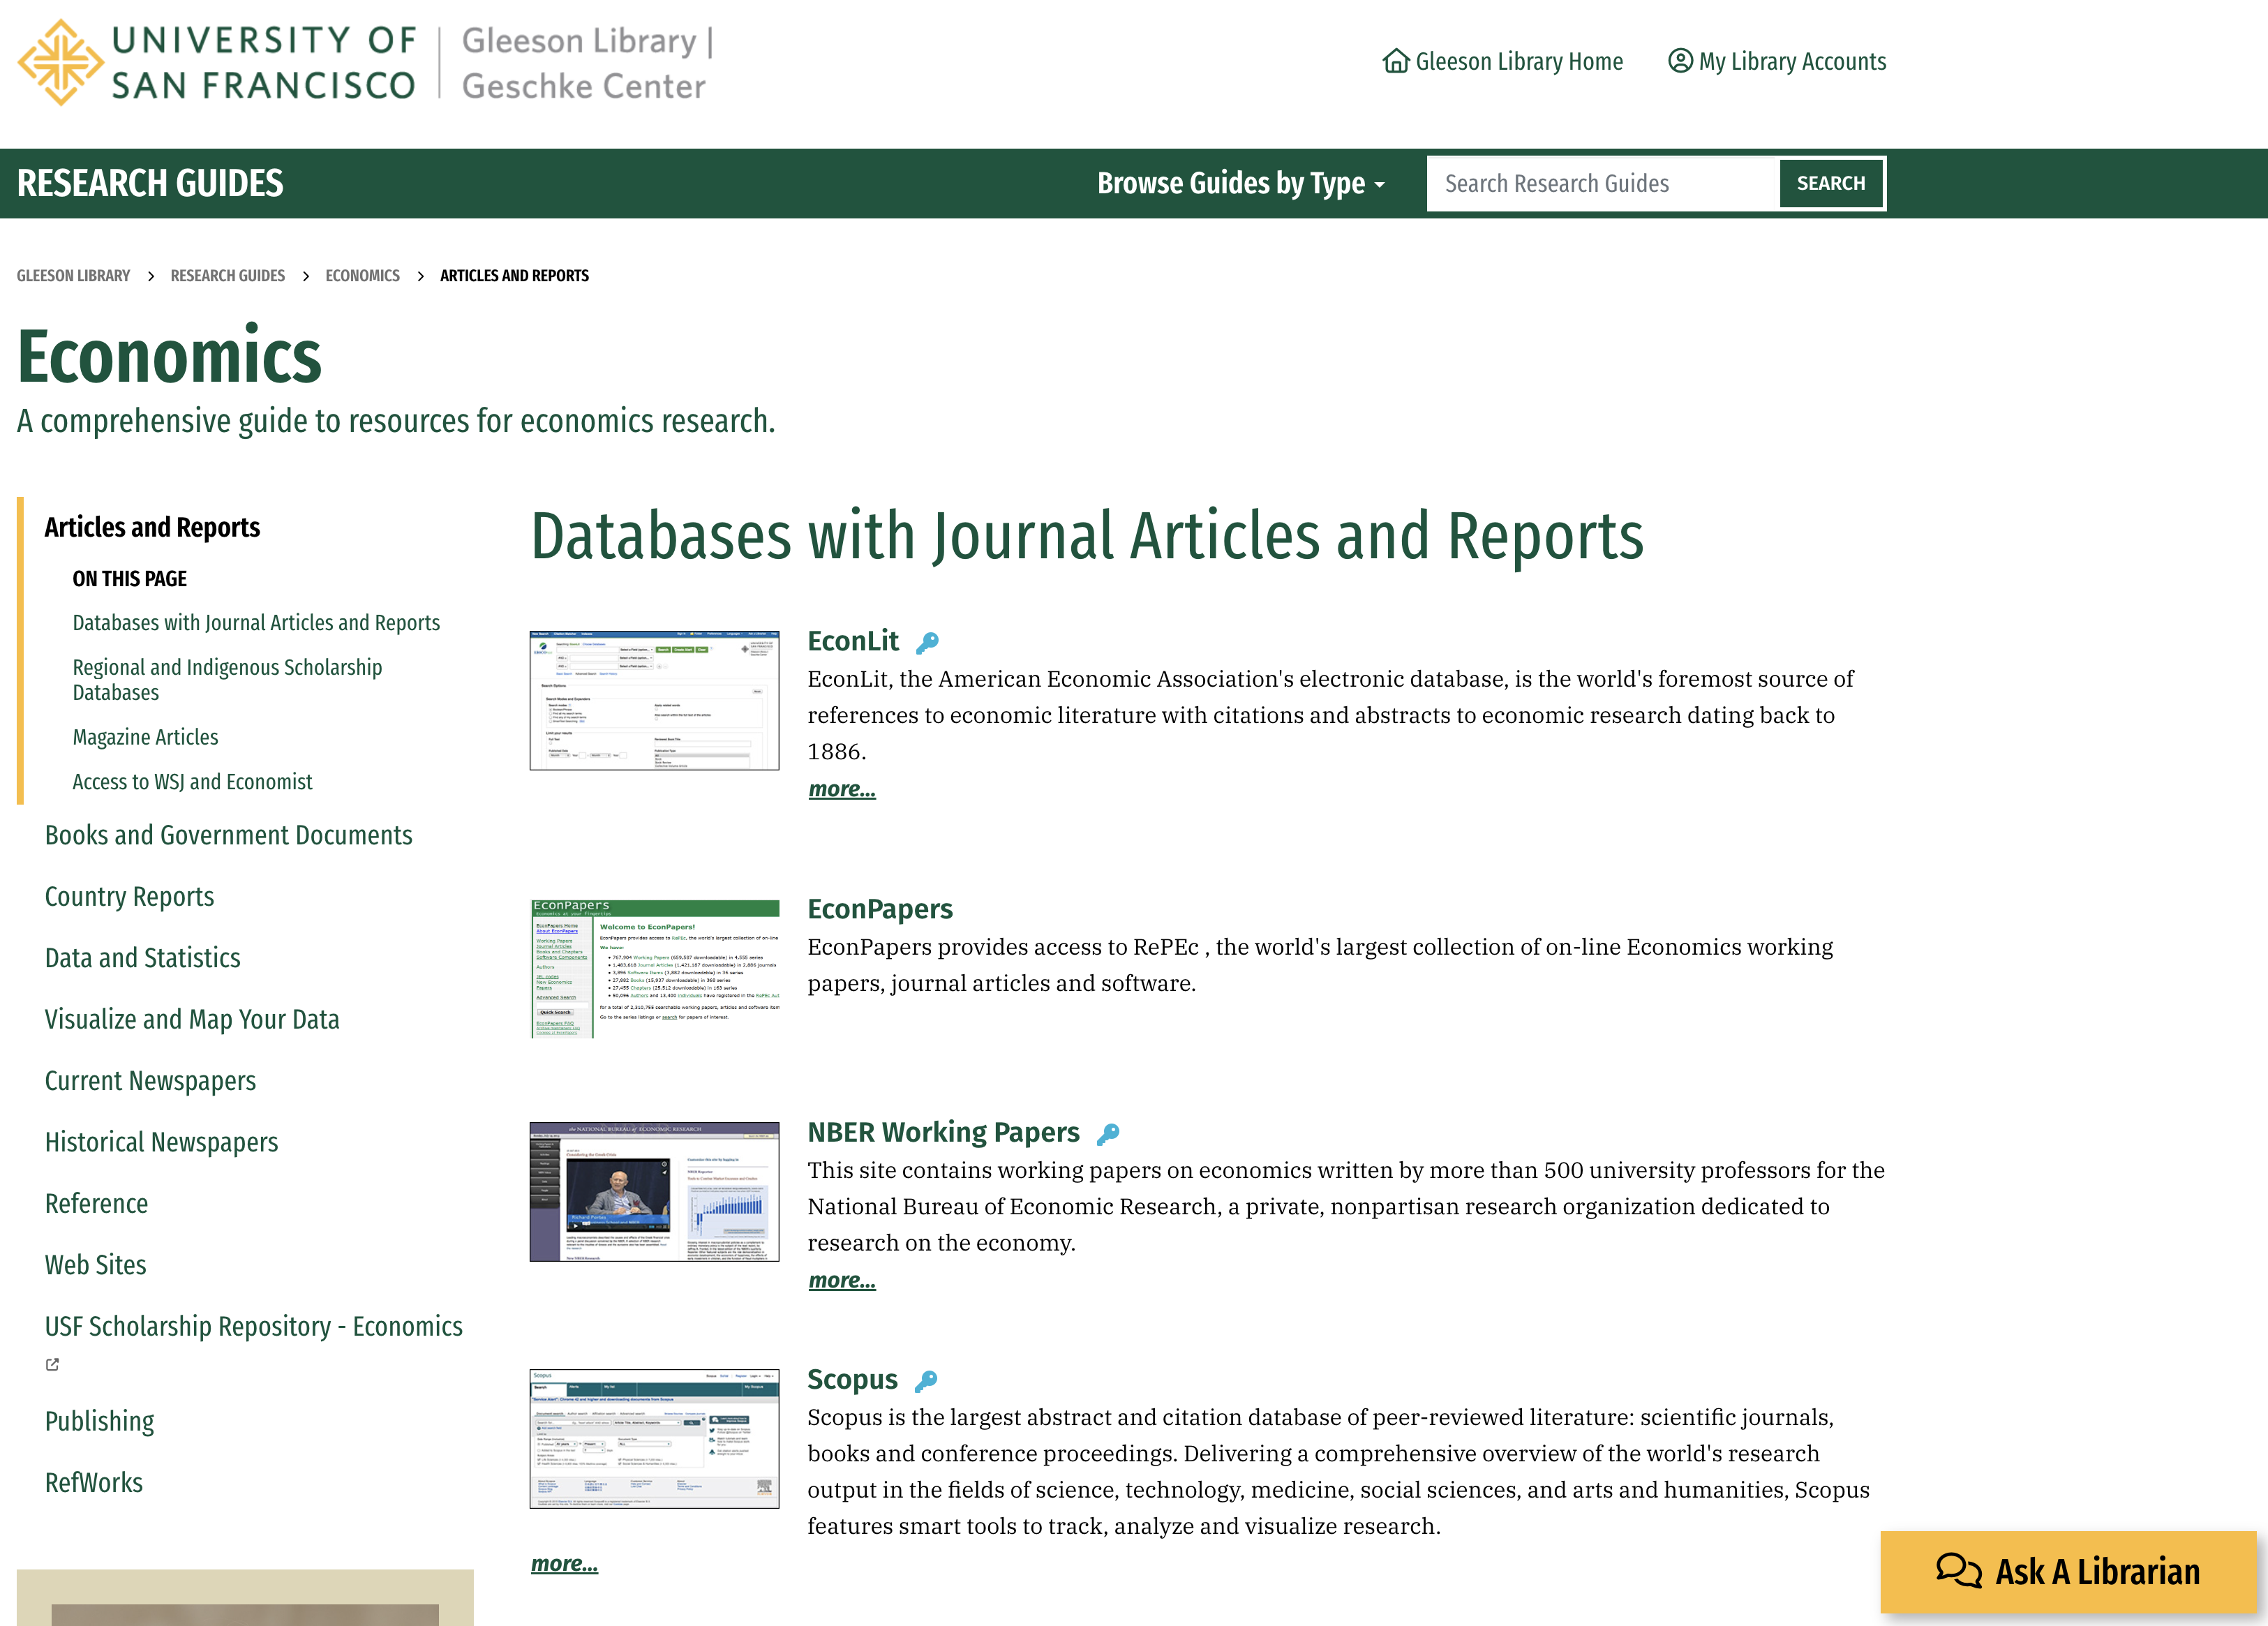Open the RefWorks page
Viewport: 2268px width, 1626px height.
pyautogui.click(x=93, y=1482)
